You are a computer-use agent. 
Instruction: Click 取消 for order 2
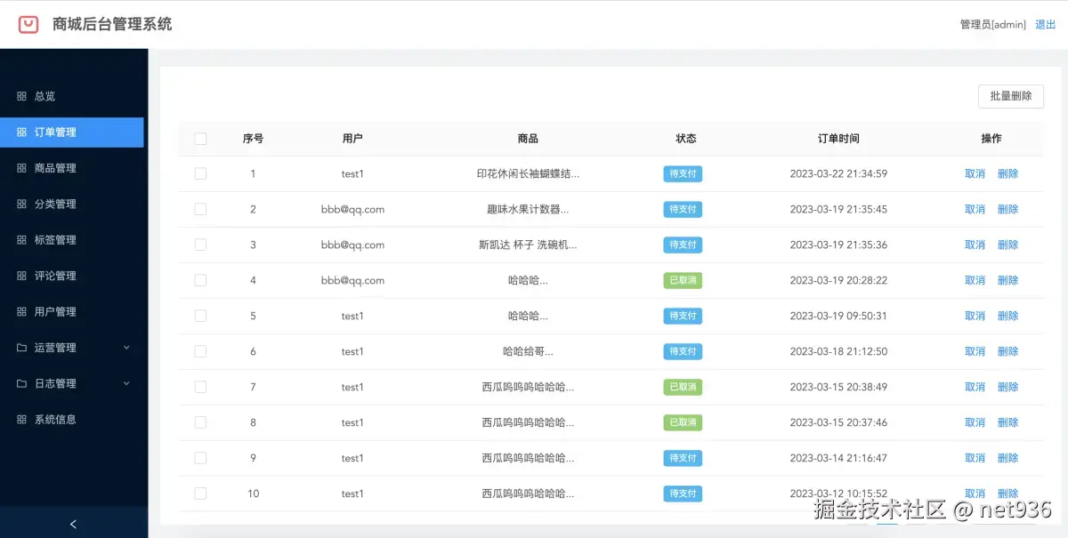coord(975,209)
